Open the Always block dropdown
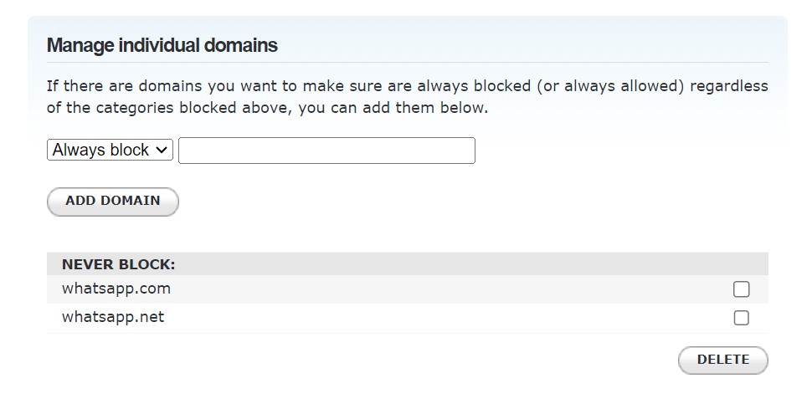 point(110,151)
